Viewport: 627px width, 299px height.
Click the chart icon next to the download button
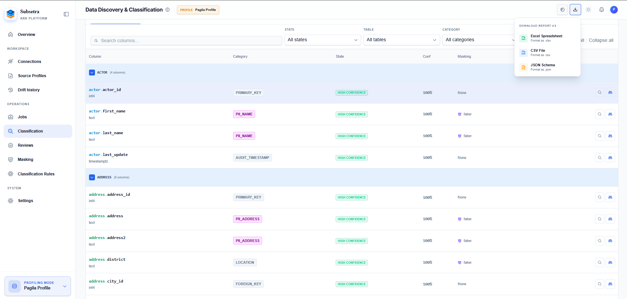(x=562, y=10)
